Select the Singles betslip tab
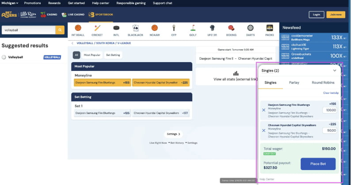Image resolution: width=351 pixels, height=185 pixels. [x=271, y=82]
